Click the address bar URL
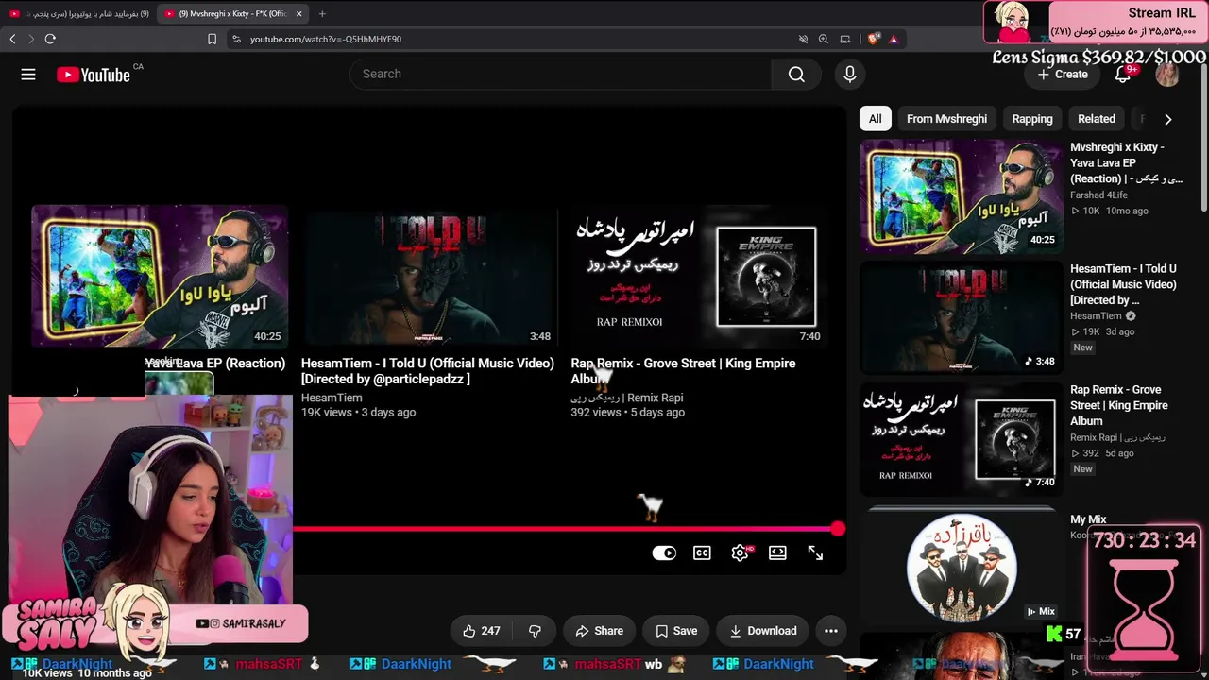Viewport: 1209px width, 680px height. point(326,39)
